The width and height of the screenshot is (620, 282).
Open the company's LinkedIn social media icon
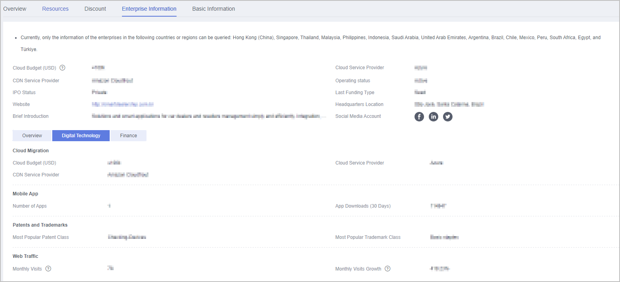tap(434, 117)
